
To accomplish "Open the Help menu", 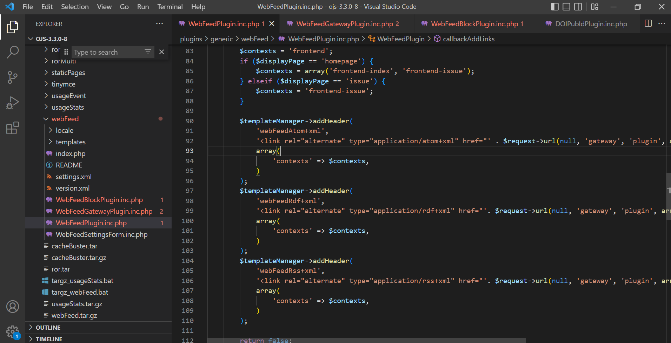I will coord(198,7).
